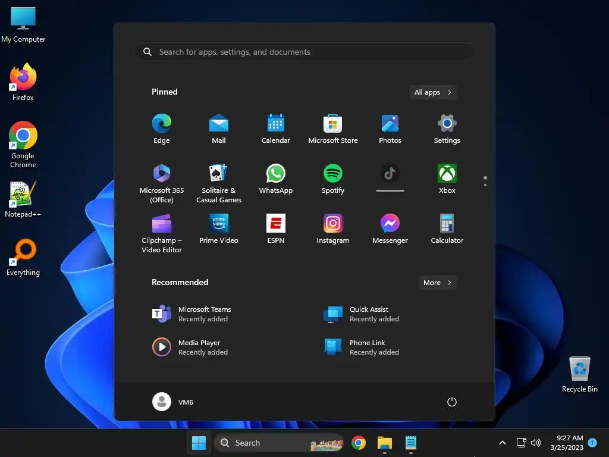This screenshot has height=457, width=609.
Task: Open the VM6 user account menu
Action: point(173,402)
